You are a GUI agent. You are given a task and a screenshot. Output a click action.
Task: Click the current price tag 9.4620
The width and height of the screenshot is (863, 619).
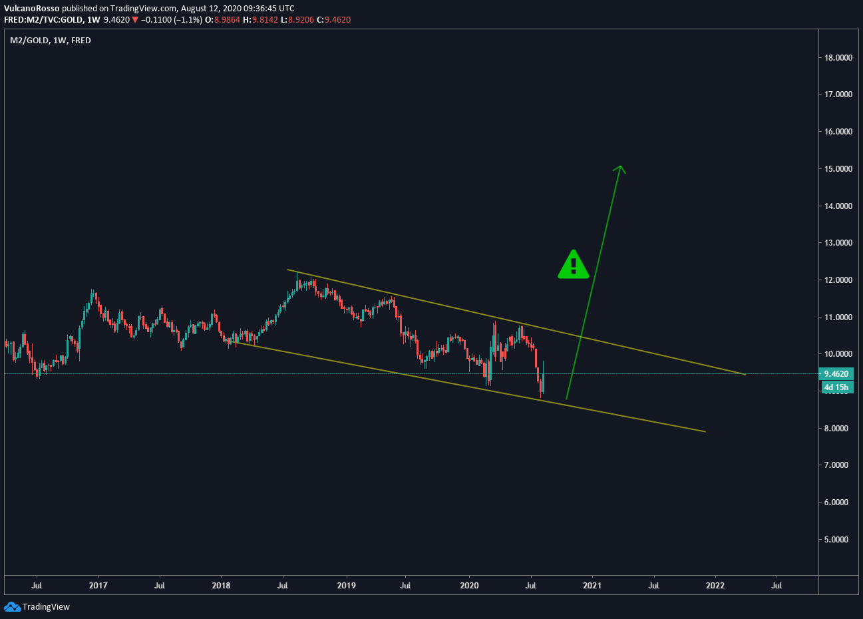836,374
